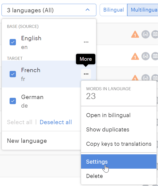Click the warning triangle in the second row
The height and width of the screenshot is (186, 158).
click(x=135, y=56)
